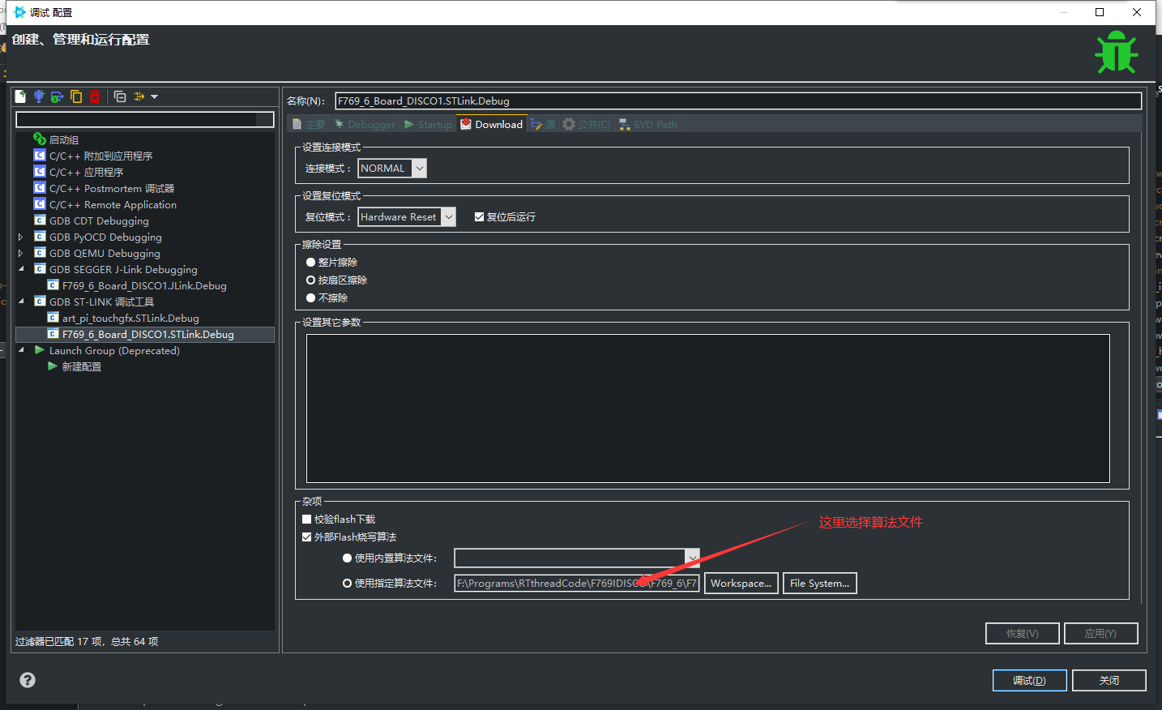Select the 整片擦除 erase option
Screen dimensions: 1162x710
tap(310, 262)
